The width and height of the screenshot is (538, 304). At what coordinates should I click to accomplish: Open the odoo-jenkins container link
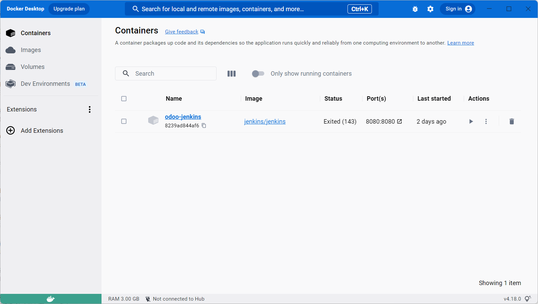183,117
